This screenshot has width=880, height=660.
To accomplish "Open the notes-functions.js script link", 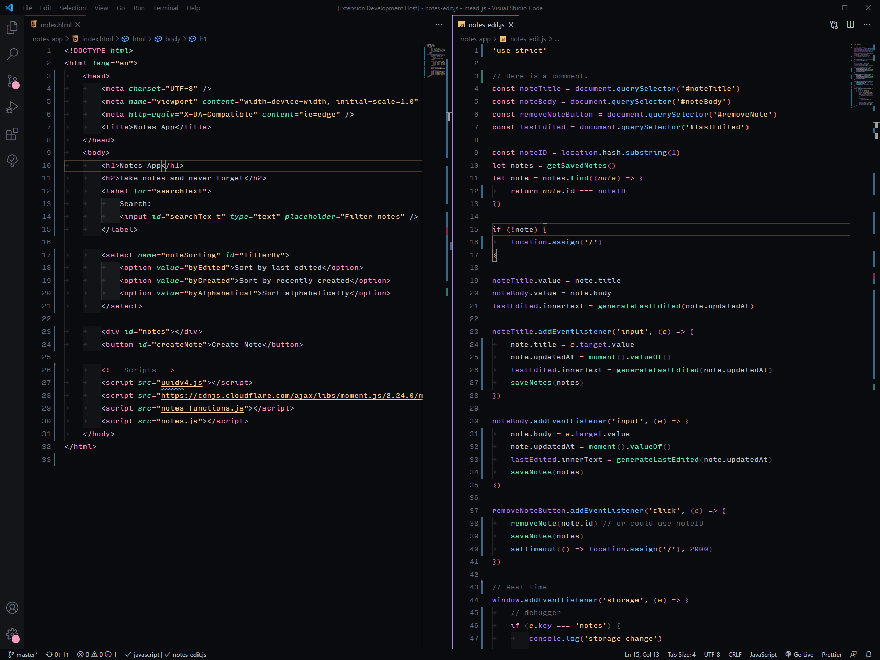I will tap(203, 408).
